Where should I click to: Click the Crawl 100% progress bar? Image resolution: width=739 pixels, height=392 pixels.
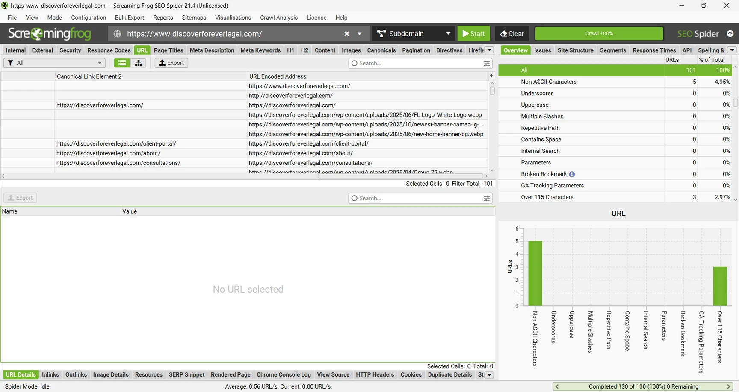tap(599, 34)
